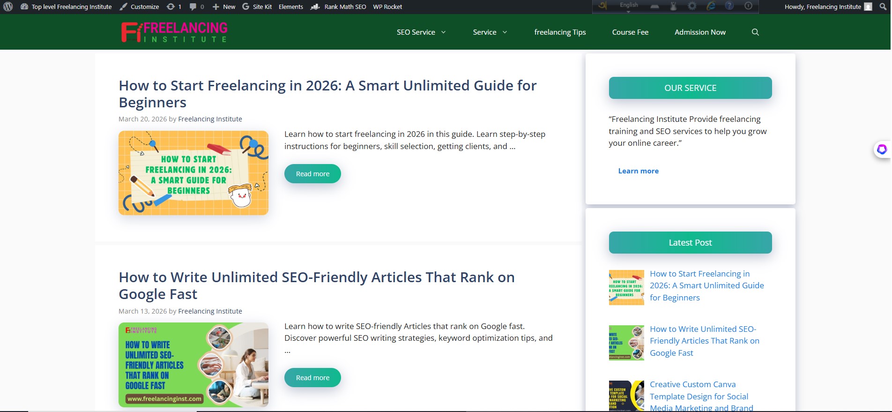Click the March 13, 2026 post date
Image resolution: width=892 pixels, height=412 pixels.
pos(142,311)
